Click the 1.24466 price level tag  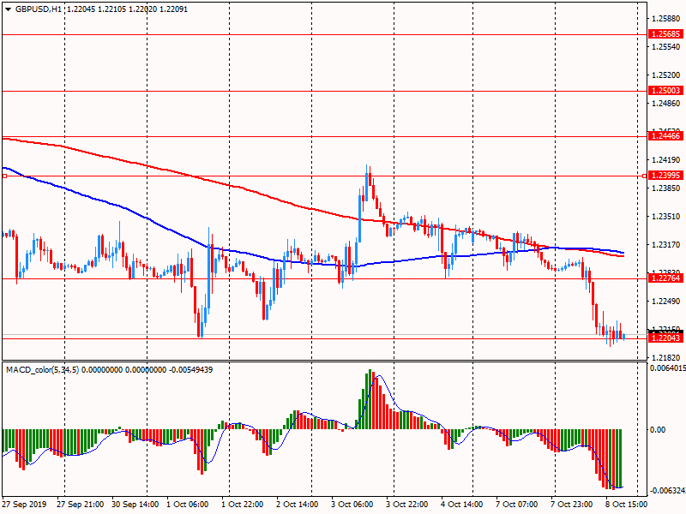click(x=665, y=136)
